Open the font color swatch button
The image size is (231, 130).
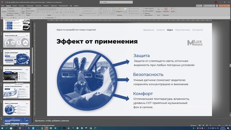tap(61, 12)
